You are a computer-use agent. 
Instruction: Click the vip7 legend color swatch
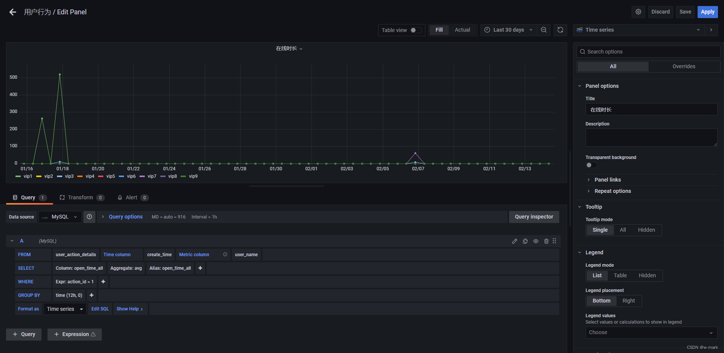142,176
